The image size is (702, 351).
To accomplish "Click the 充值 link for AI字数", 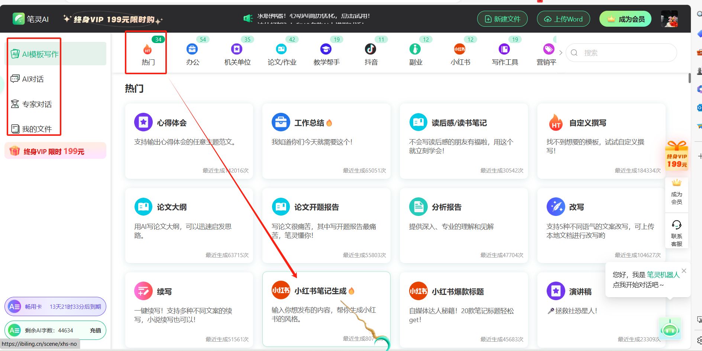I will point(95,330).
